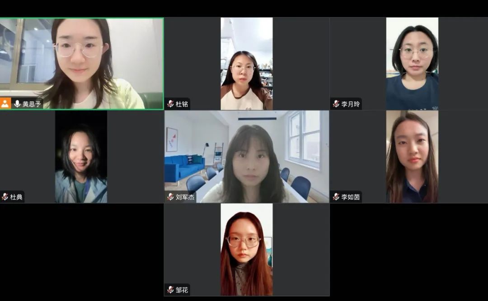488x301 pixels.
Task: Select 杜铭's video feed
Action: tap(247, 64)
